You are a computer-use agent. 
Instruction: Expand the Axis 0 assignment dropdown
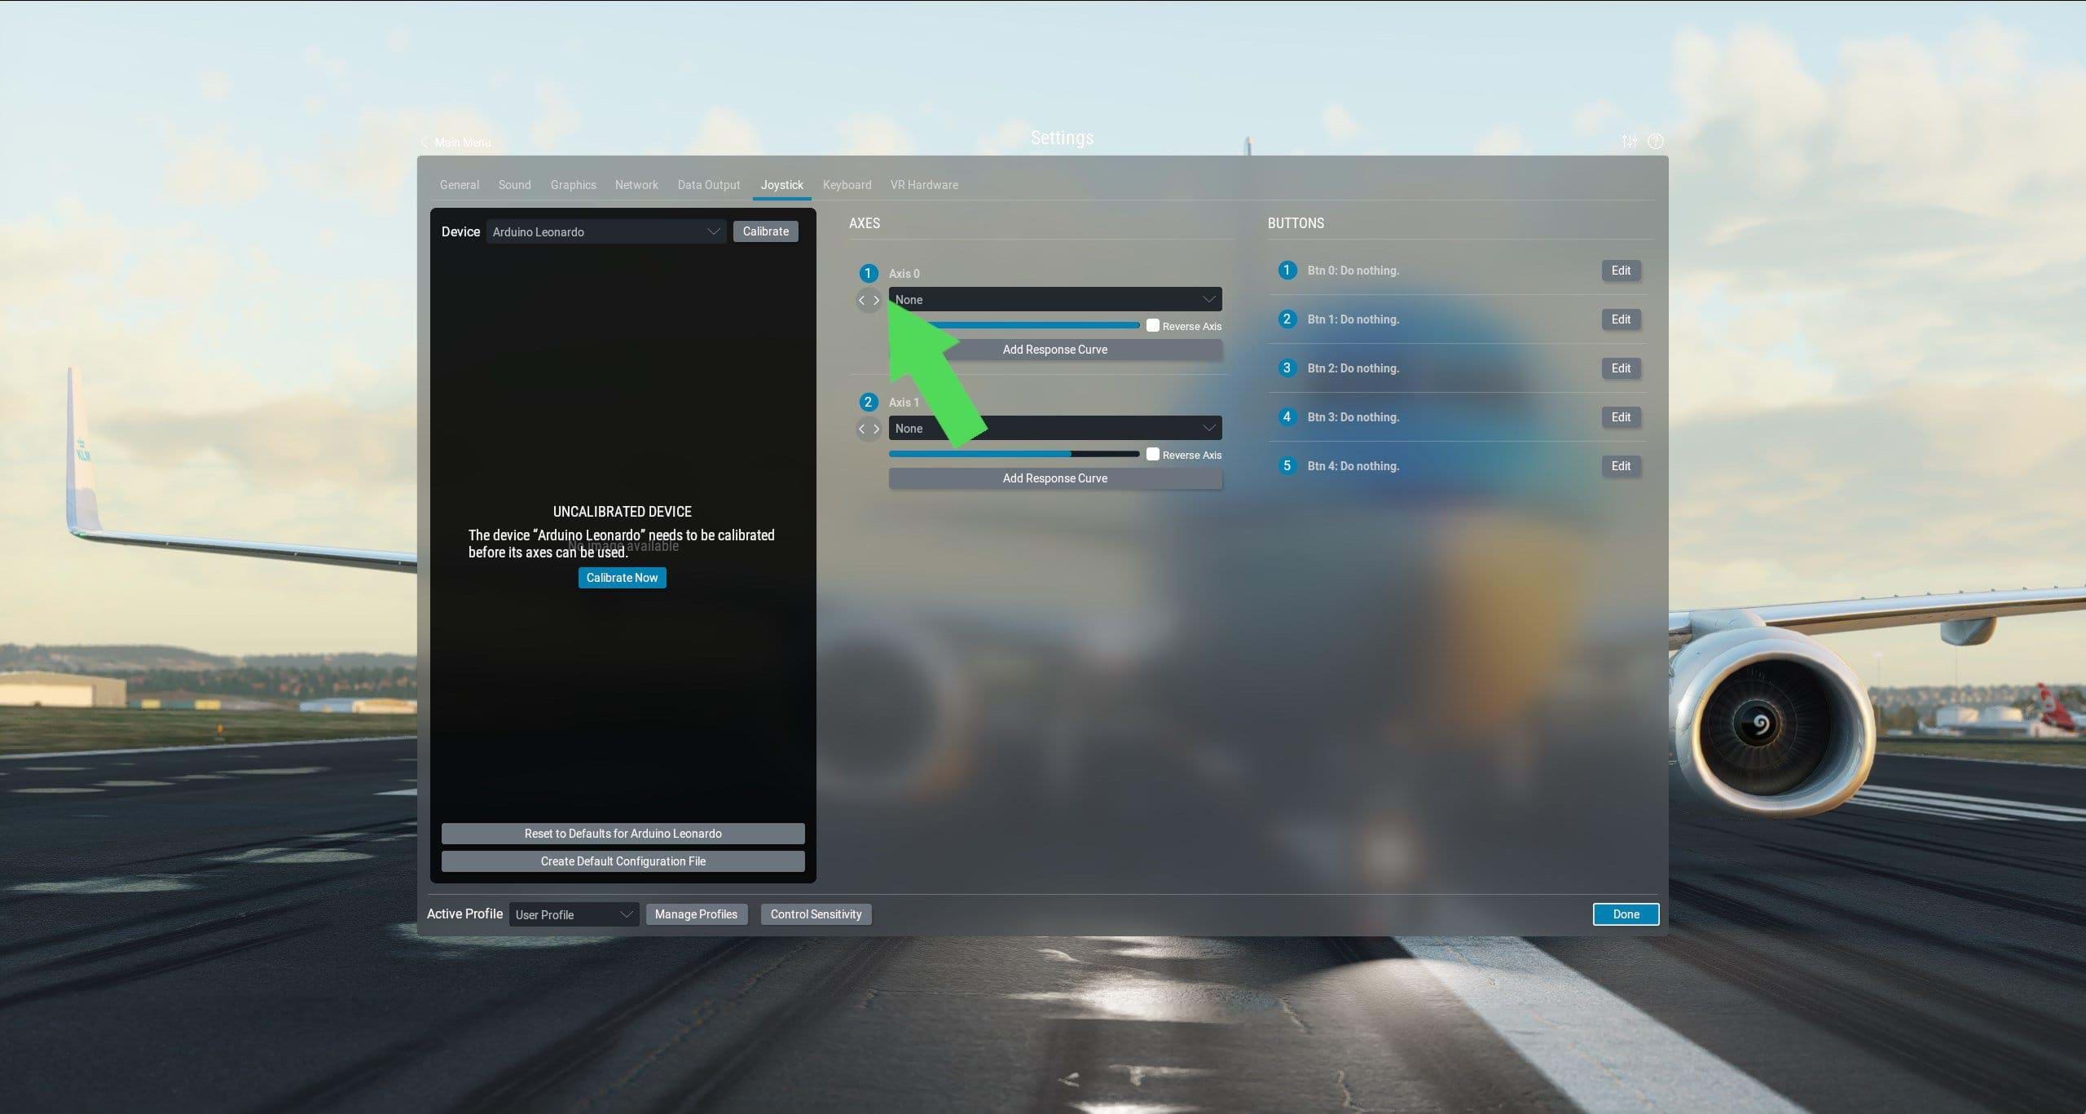point(1055,299)
